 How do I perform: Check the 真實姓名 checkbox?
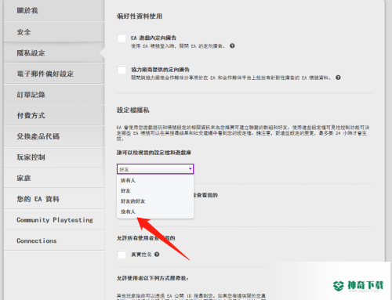coord(122,255)
